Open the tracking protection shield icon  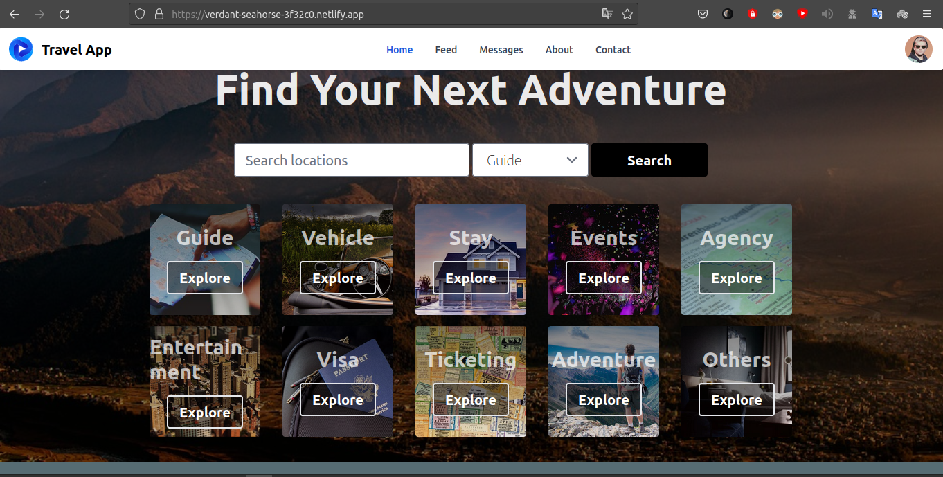[x=140, y=14]
